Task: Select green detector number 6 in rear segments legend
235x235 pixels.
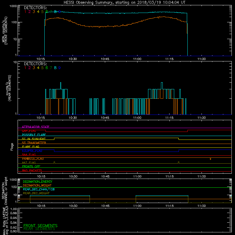Action: click(x=47, y=68)
